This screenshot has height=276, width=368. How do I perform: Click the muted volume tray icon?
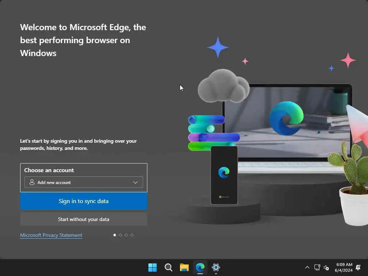point(326,267)
